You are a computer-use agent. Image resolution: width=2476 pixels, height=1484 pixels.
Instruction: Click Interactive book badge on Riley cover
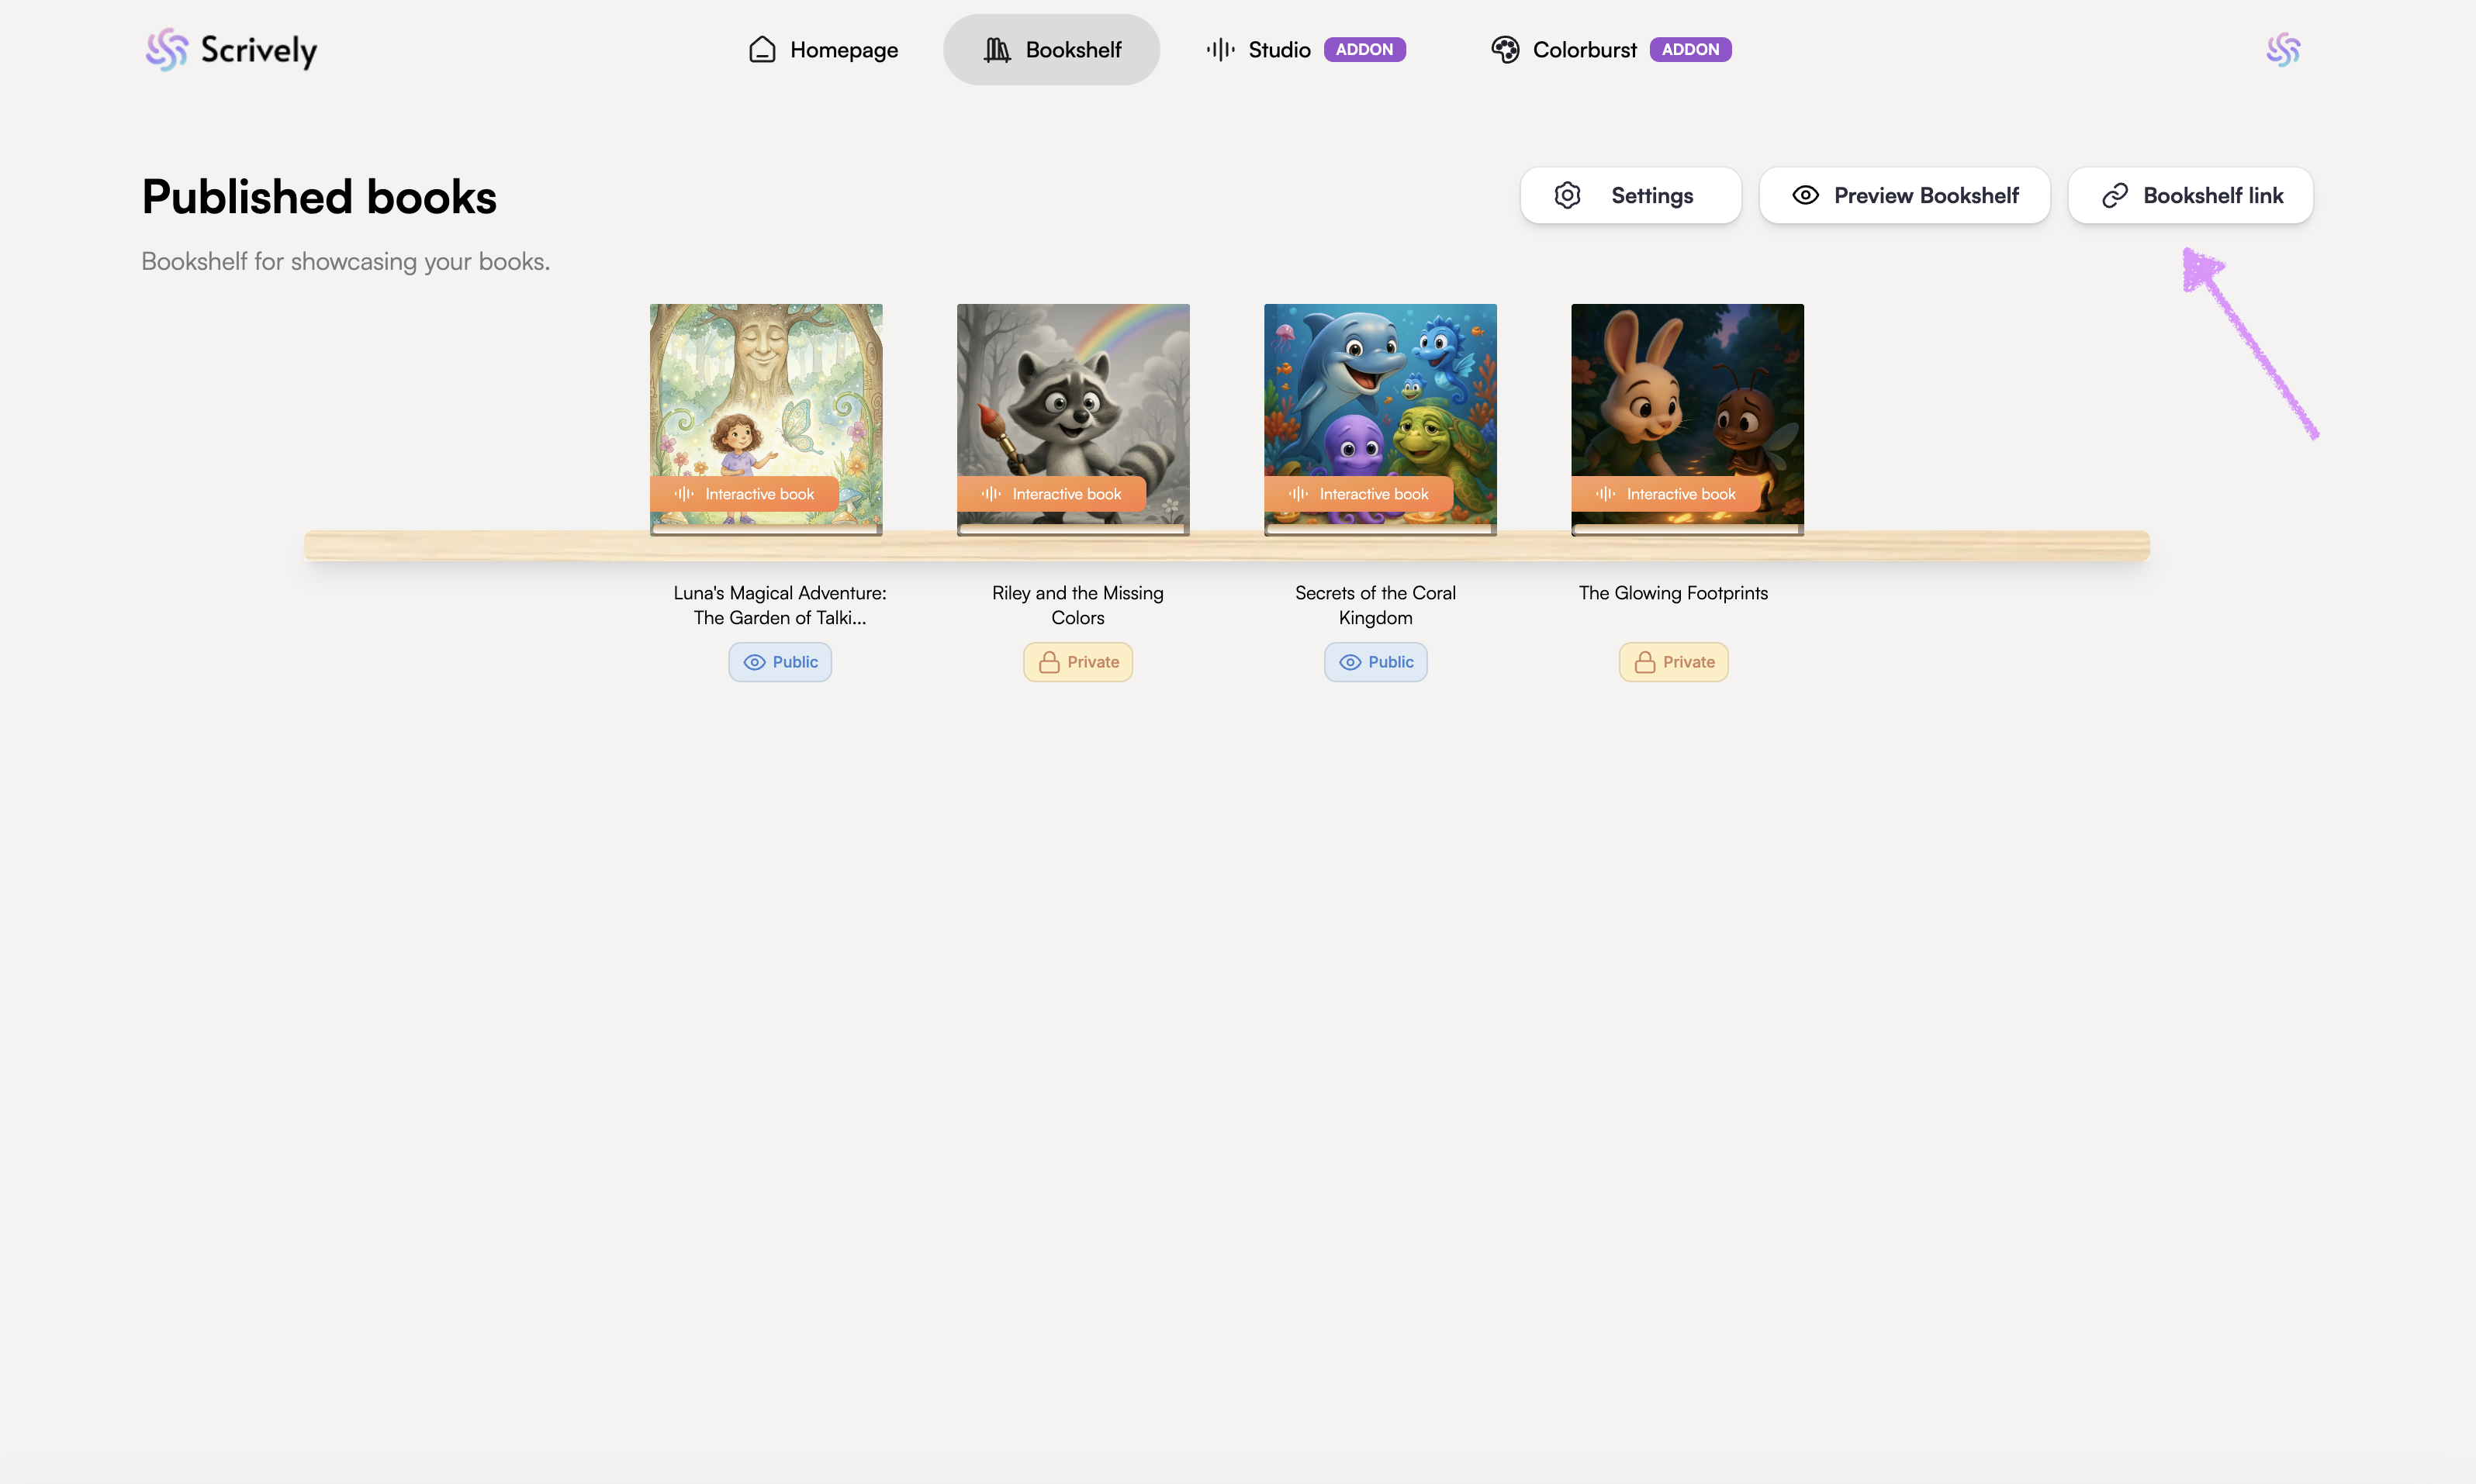pos(1051,494)
